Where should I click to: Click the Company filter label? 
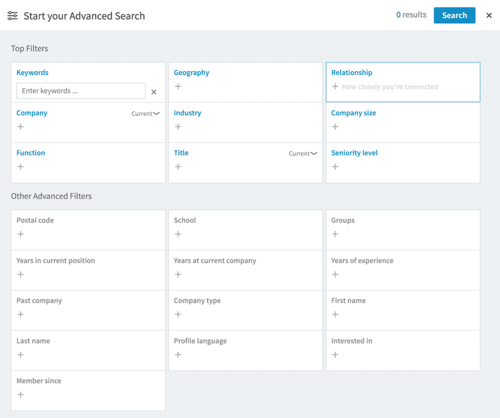[32, 113]
